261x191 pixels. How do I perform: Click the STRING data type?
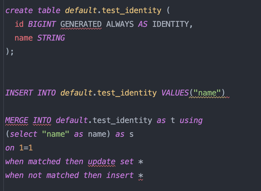click(51, 38)
